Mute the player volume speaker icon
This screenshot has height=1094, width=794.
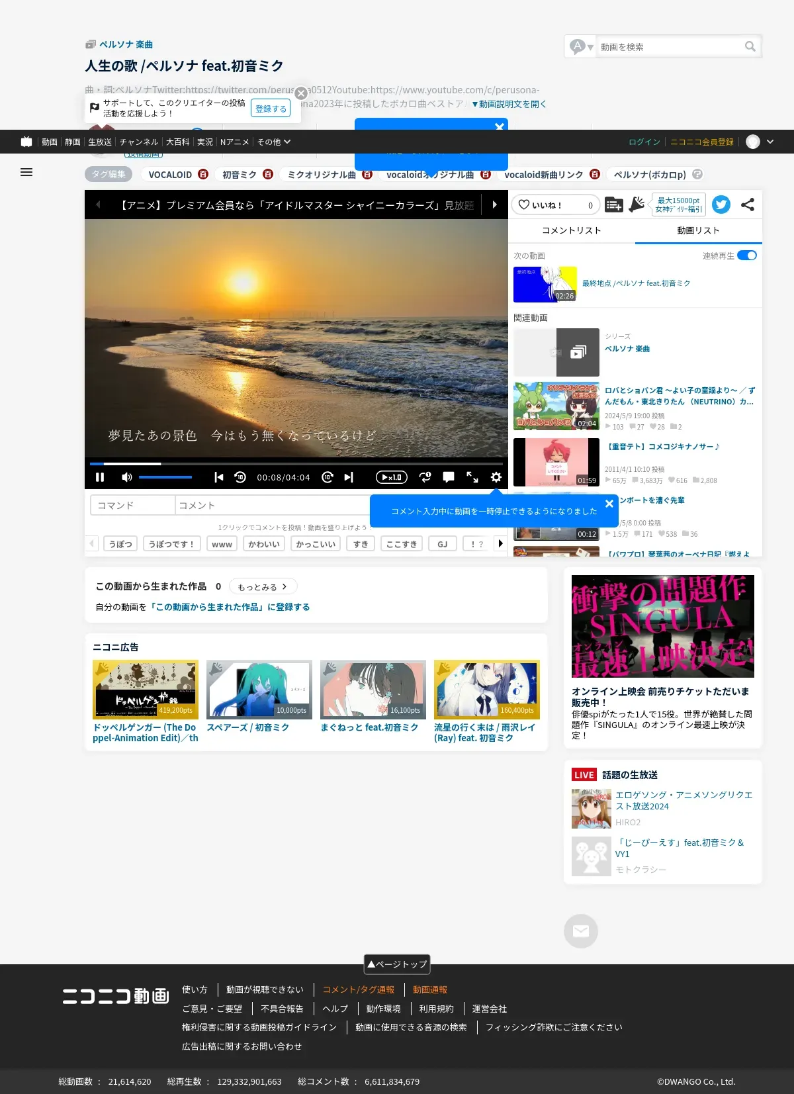tap(127, 477)
